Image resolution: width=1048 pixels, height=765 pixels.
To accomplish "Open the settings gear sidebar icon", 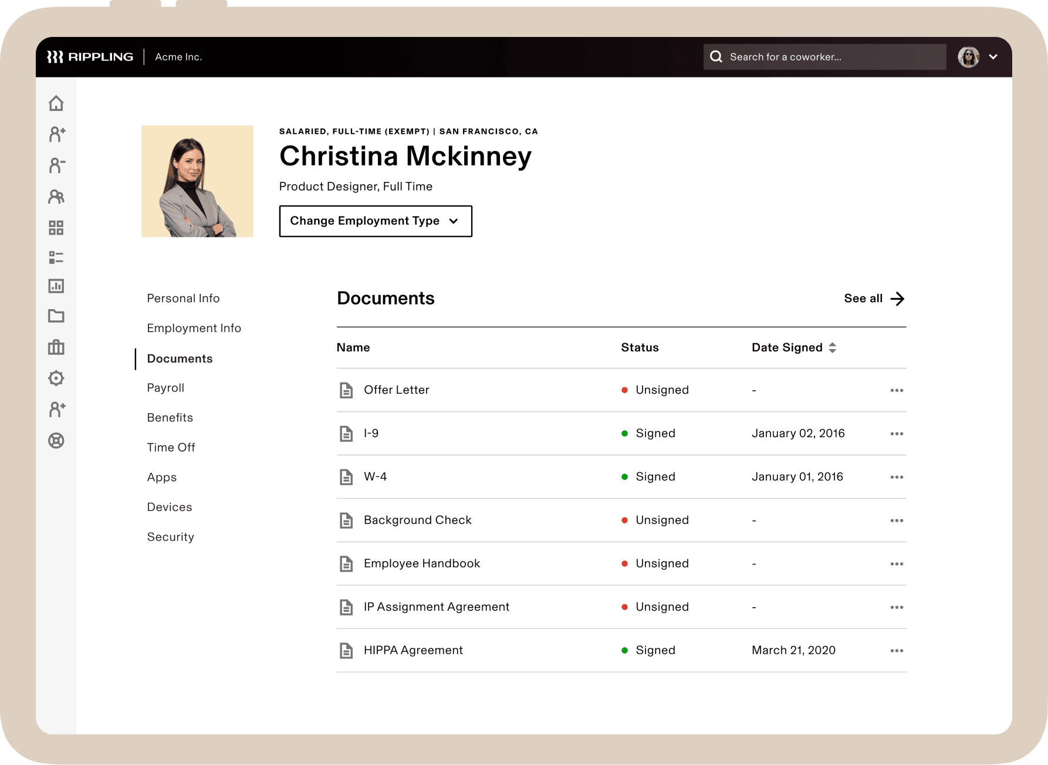I will point(56,378).
